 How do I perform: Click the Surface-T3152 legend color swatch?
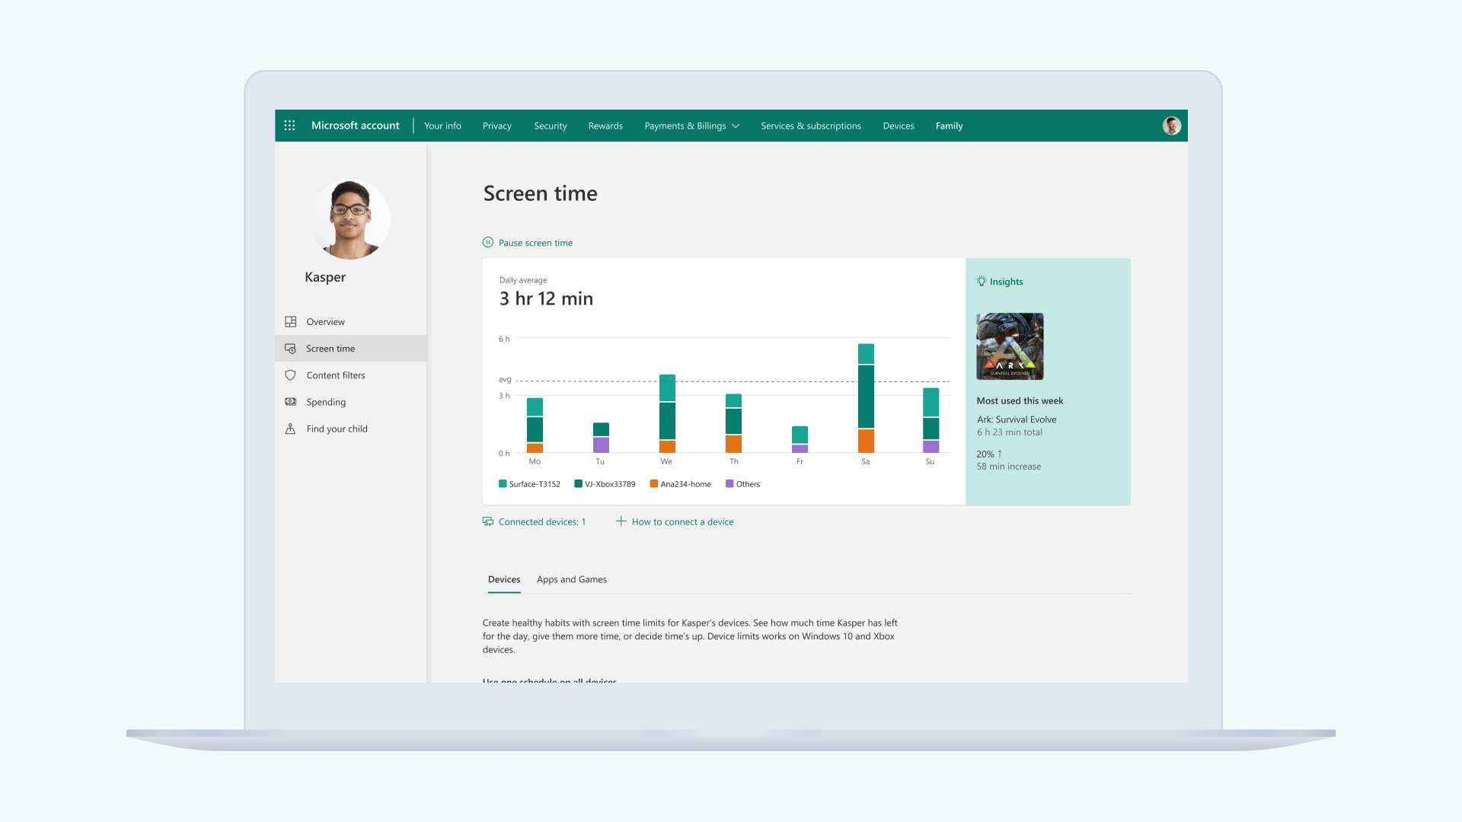pos(503,484)
